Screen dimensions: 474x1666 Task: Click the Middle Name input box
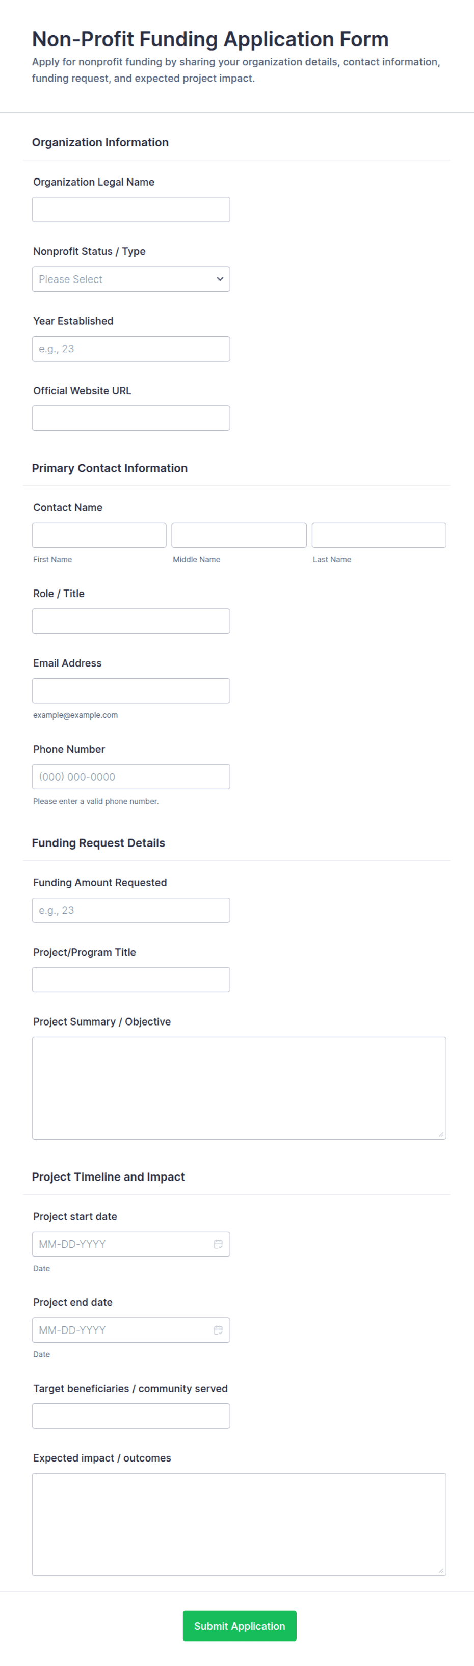tap(239, 535)
